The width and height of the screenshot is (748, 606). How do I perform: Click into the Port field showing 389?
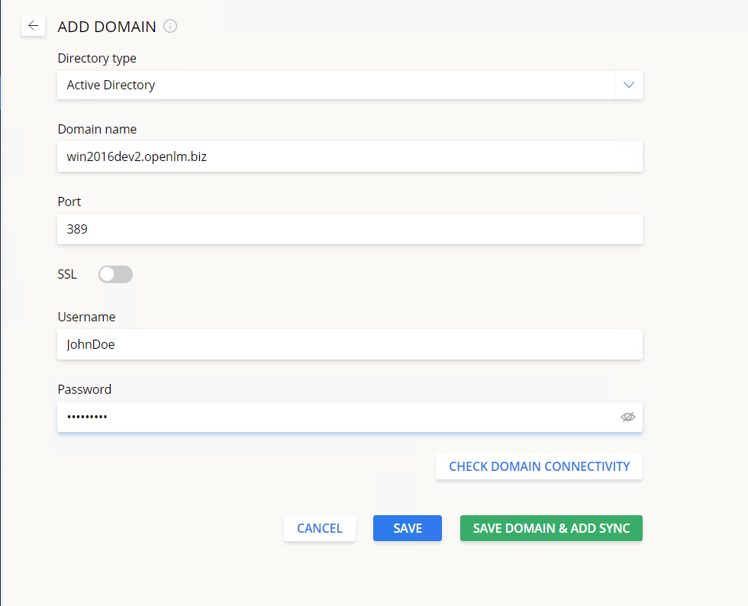click(350, 229)
